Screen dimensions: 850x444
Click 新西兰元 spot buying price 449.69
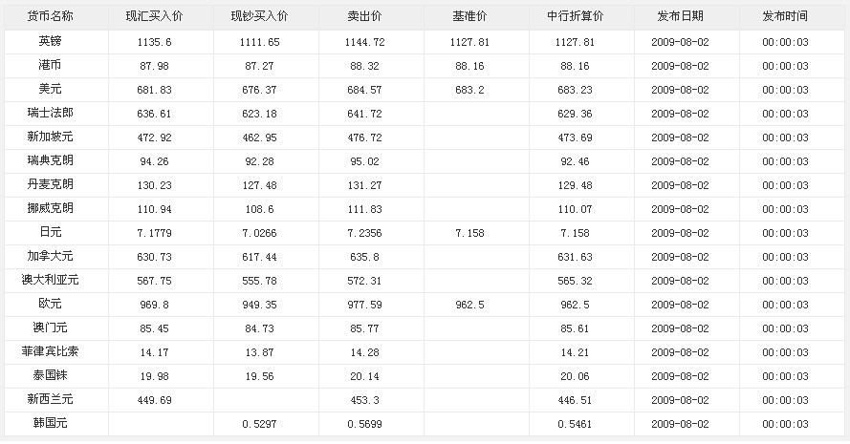154,400
